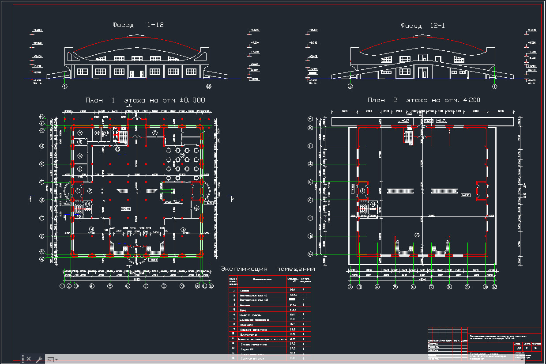Screen dimensions: 546x364
Task: Close the command line window
Action: click(x=29, y=359)
